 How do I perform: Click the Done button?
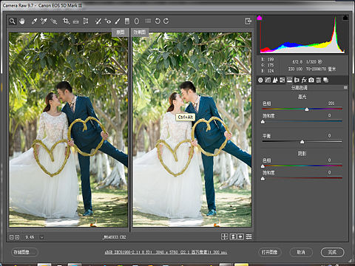(x=332, y=252)
